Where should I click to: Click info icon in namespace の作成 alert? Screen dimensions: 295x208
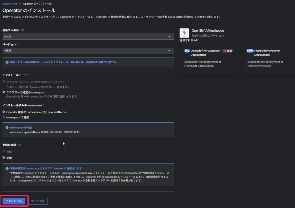(7, 128)
